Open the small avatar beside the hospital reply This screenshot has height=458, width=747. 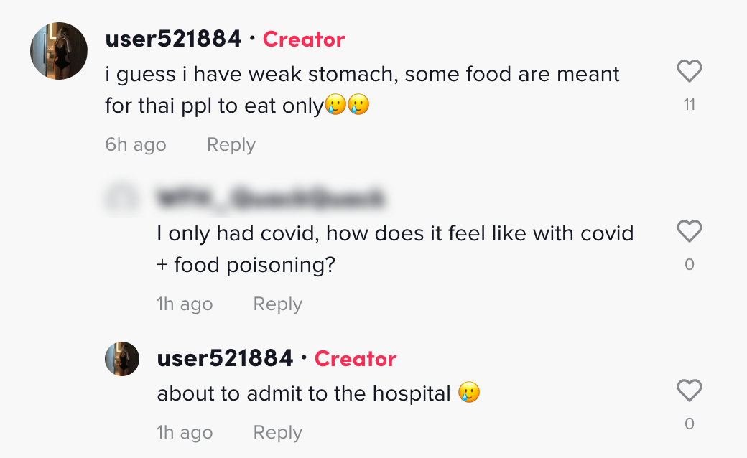[122, 358]
